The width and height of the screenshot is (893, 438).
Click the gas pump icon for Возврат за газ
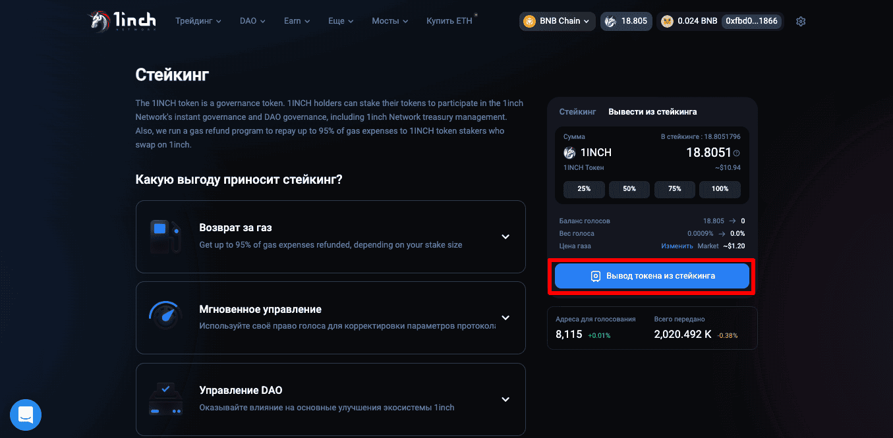(165, 237)
